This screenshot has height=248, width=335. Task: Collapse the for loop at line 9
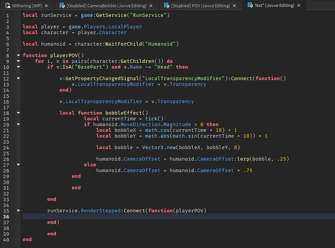tap(18, 61)
